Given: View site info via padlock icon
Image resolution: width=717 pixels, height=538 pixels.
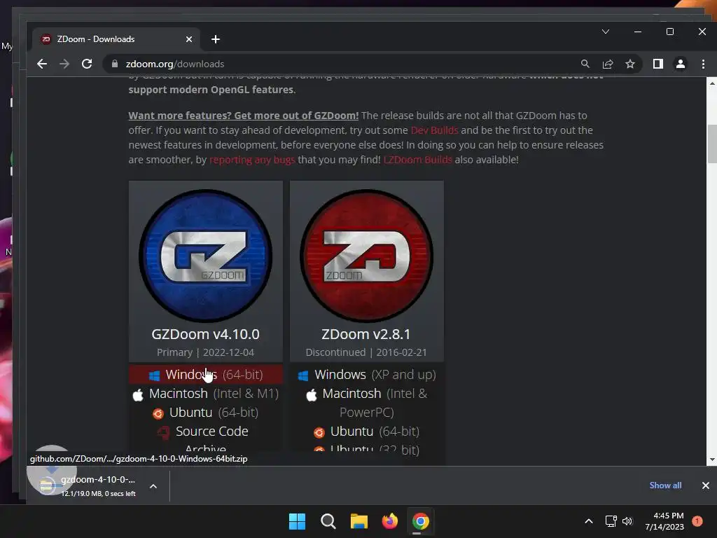Looking at the screenshot, I should 115,64.
